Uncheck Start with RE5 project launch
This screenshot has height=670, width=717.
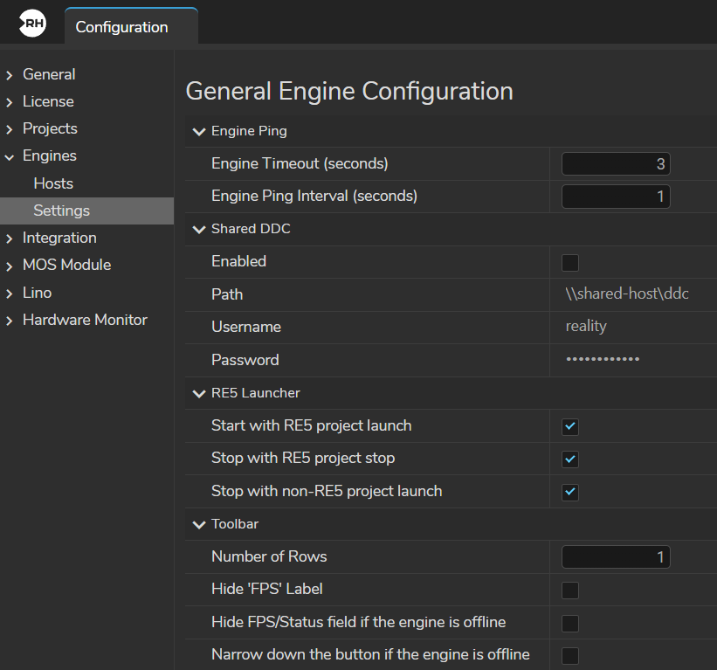click(x=570, y=426)
